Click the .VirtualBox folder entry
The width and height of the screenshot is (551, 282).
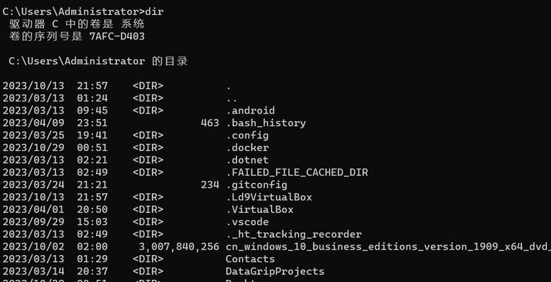tap(259, 210)
